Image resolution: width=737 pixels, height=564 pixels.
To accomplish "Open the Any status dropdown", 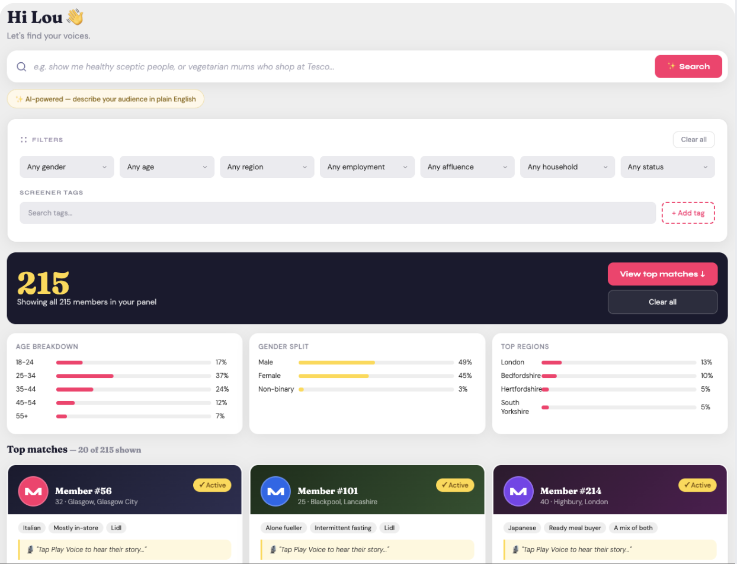I will coord(668,167).
